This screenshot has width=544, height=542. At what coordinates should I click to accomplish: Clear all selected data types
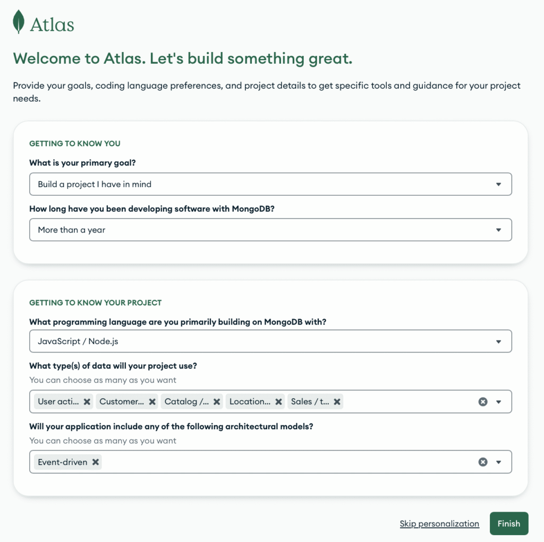pos(483,402)
